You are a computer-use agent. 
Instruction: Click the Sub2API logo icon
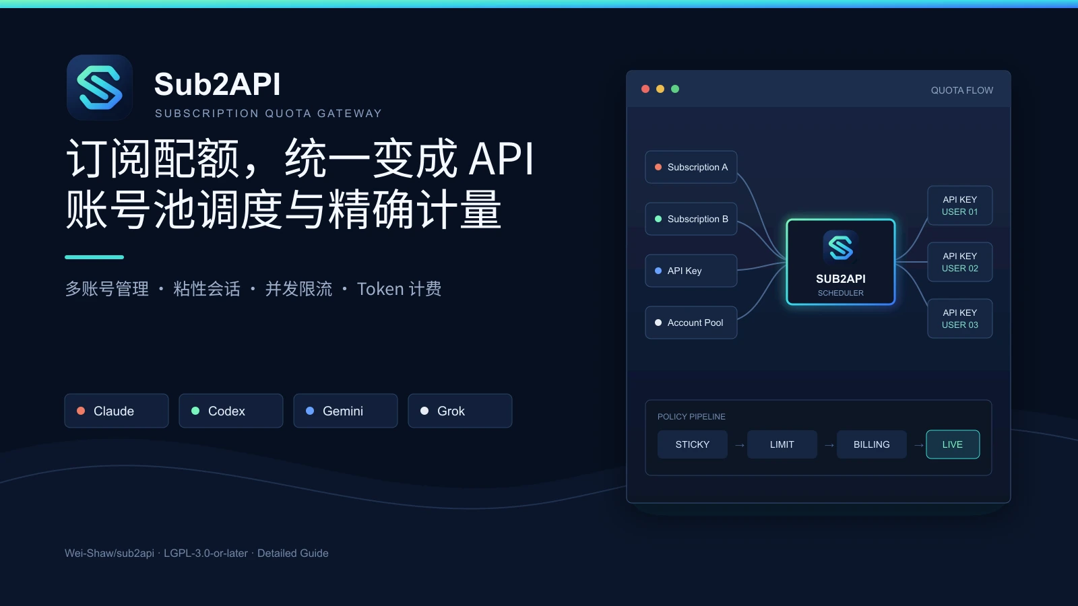coord(100,88)
